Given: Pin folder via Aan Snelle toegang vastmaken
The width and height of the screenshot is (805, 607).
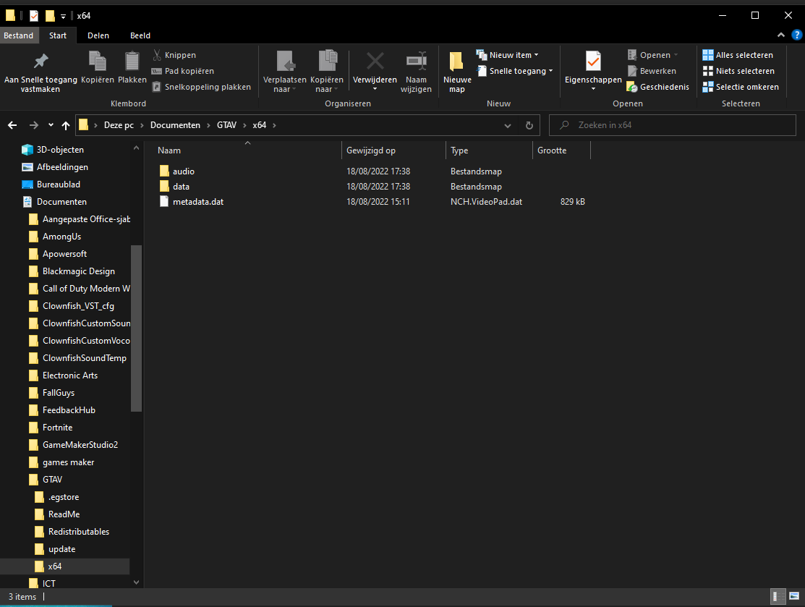Looking at the screenshot, I should (x=41, y=62).
